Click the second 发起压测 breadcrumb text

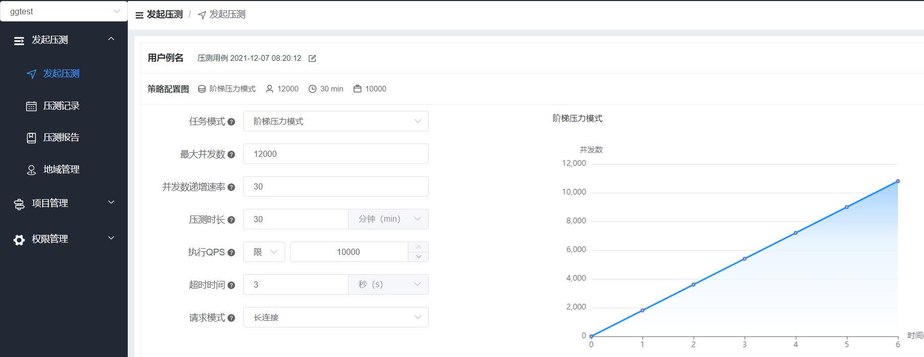pos(227,15)
